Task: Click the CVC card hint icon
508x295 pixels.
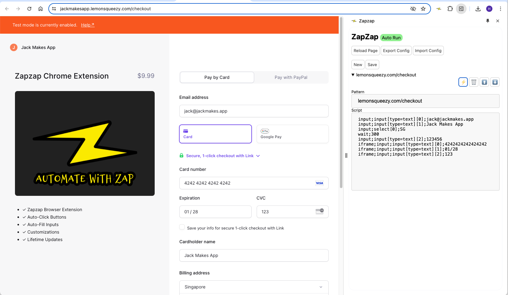Action: [x=320, y=211]
